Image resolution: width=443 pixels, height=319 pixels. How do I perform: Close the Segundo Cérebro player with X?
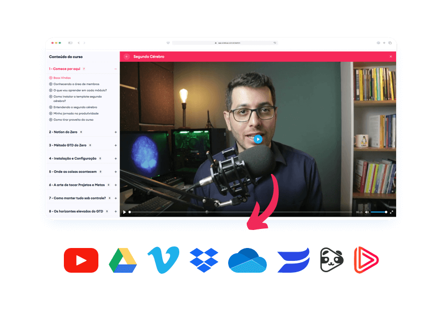click(391, 57)
